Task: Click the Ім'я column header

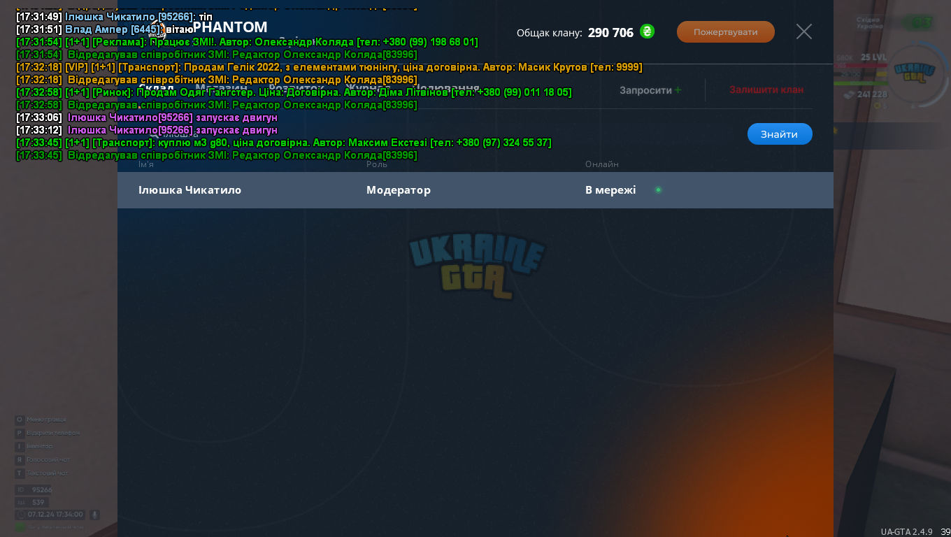Action: click(146, 164)
